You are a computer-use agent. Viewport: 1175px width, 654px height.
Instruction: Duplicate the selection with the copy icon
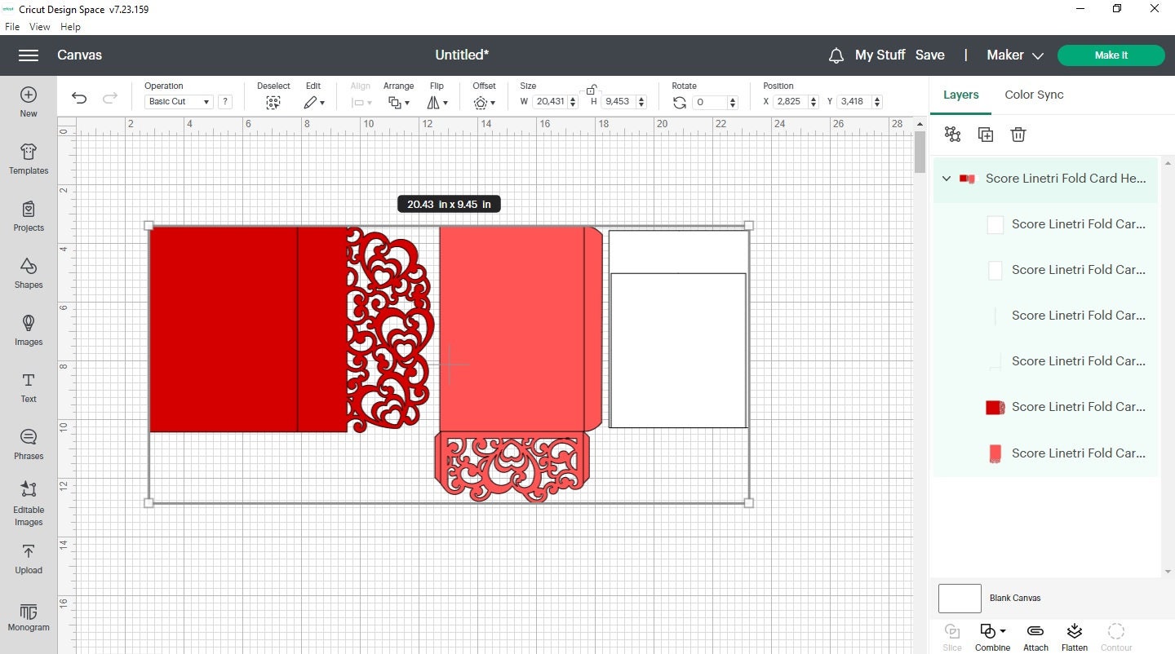pyautogui.click(x=985, y=134)
